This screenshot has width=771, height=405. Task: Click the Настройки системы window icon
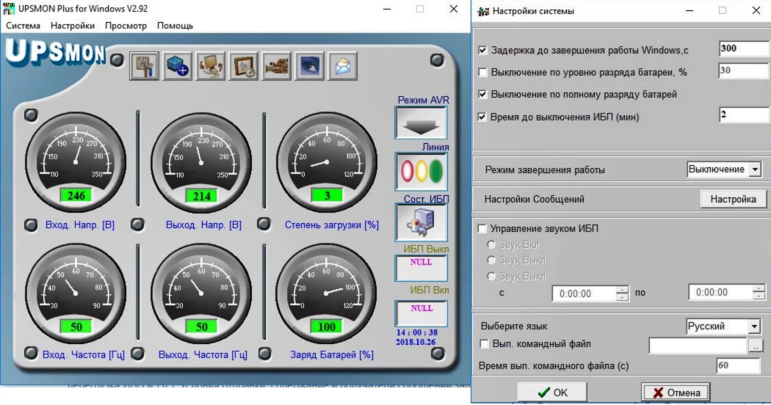tap(483, 11)
